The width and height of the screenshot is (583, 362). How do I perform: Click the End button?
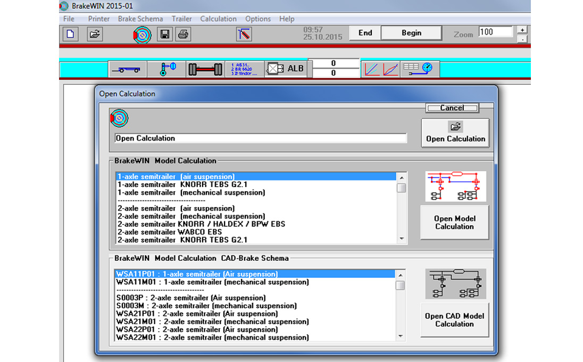pos(365,33)
